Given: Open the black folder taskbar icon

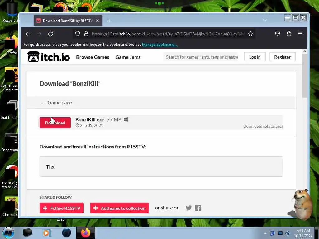Looking at the screenshot, I should pos(27,233).
